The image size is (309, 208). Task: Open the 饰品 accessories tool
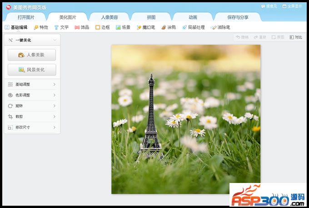(x=82, y=27)
